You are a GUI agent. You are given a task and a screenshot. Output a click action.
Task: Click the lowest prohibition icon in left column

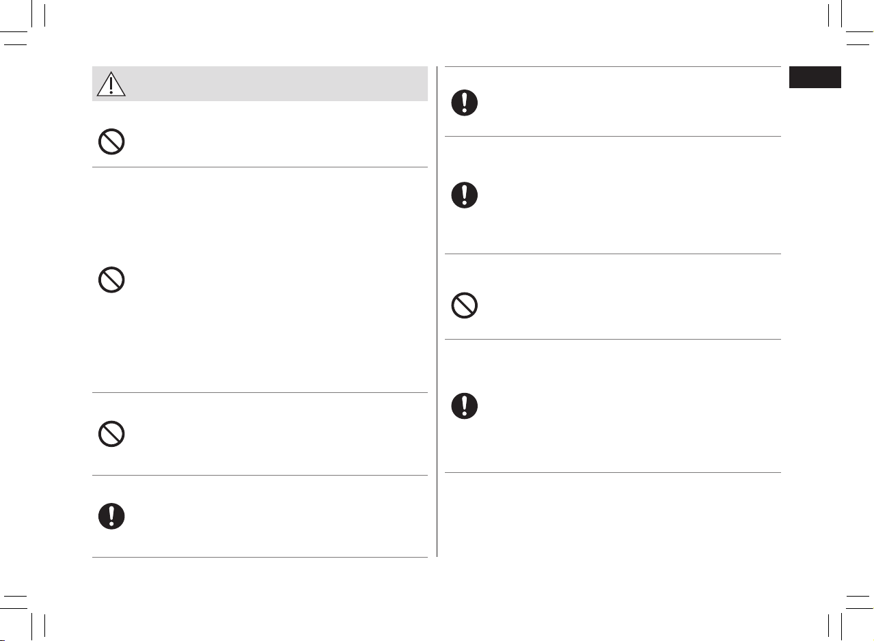tap(111, 434)
